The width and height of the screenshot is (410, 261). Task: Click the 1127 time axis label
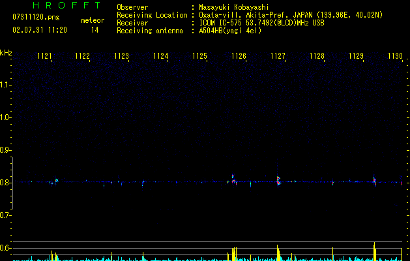coord(278,56)
